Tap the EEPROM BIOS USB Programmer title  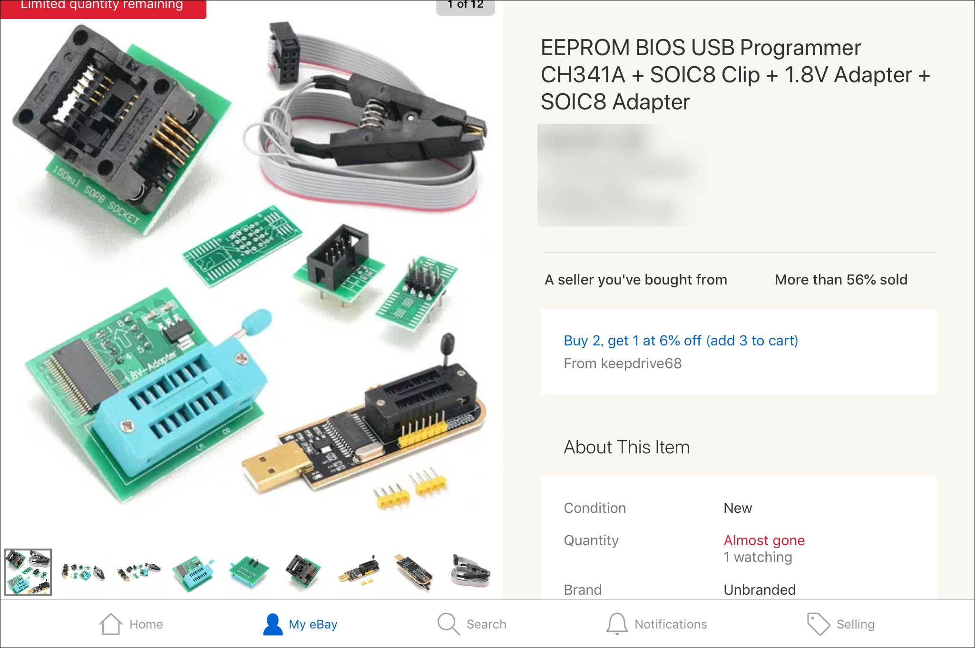[x=735, y=75]
